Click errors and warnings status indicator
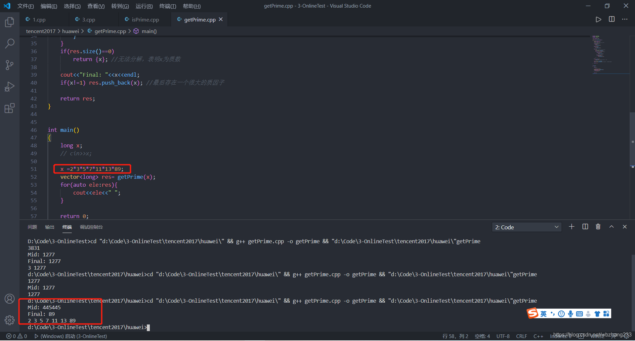Image resolution: width=635 pixels, height=341 pixels. pyautogui.click(x=17, y=336)
